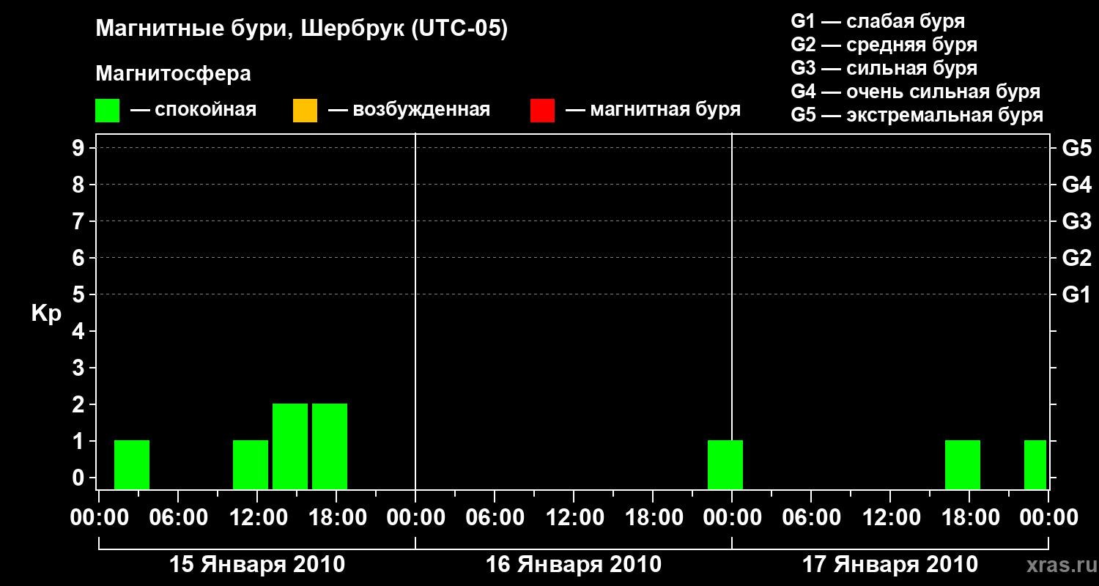Click the Kp 2 bar after 12:00, 15 January

pyautogui.click(x=290, y=446)
